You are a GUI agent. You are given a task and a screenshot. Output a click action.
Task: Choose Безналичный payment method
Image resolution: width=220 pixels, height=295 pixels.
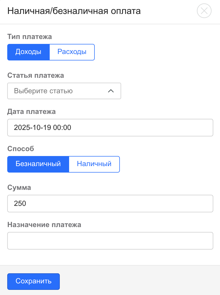(x=38, y=164)
